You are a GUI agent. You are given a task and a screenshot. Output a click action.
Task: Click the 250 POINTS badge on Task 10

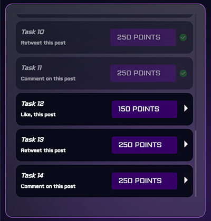143,37
